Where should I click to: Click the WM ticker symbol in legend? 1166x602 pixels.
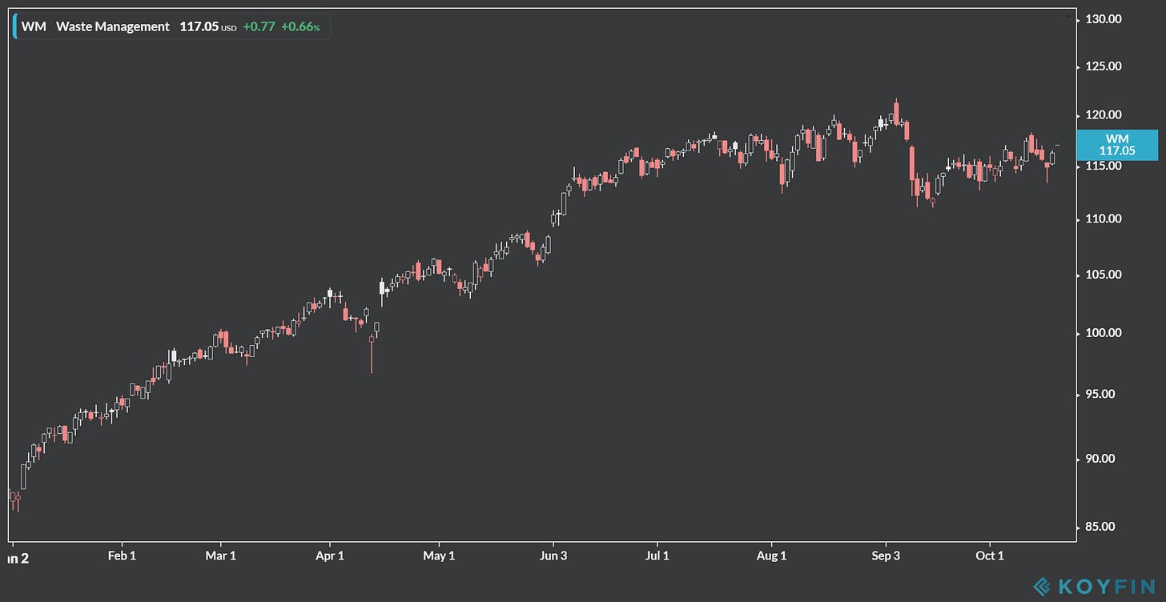coord(34,26)
